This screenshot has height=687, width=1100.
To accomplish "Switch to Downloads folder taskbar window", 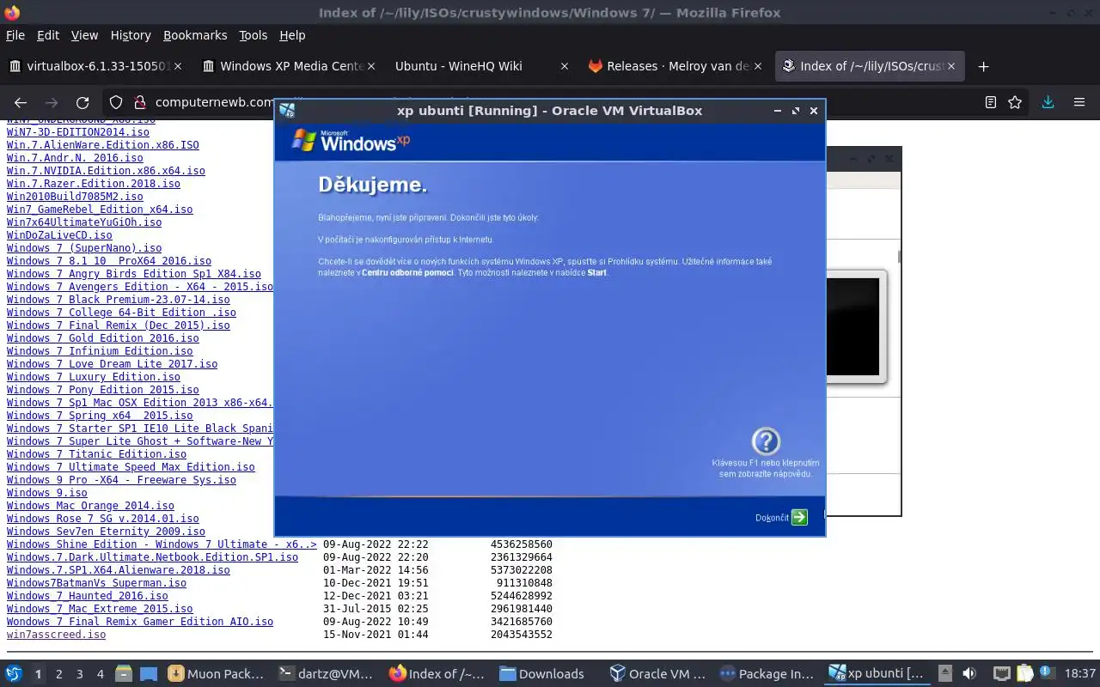I will point(549,674).
